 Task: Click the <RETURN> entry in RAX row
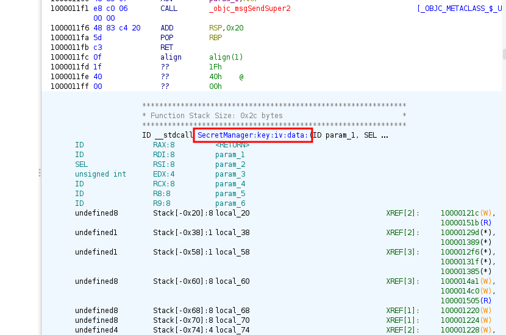pyautogui.click(x=232, y=145)
